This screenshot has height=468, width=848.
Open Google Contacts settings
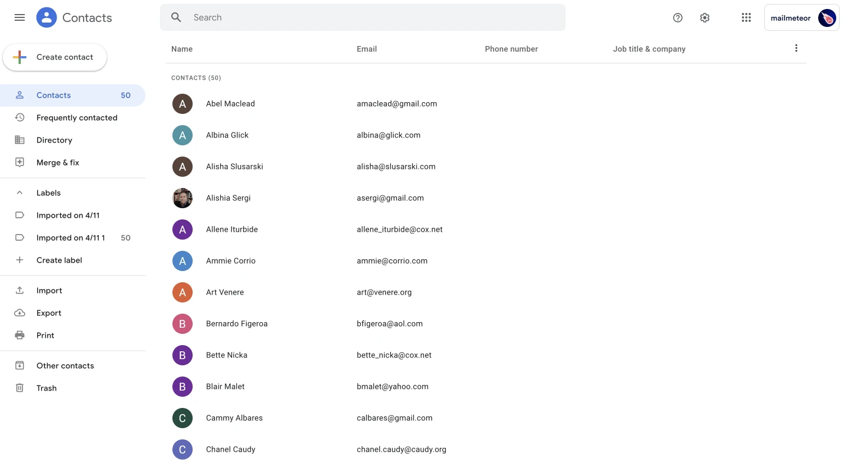[705, 17]
